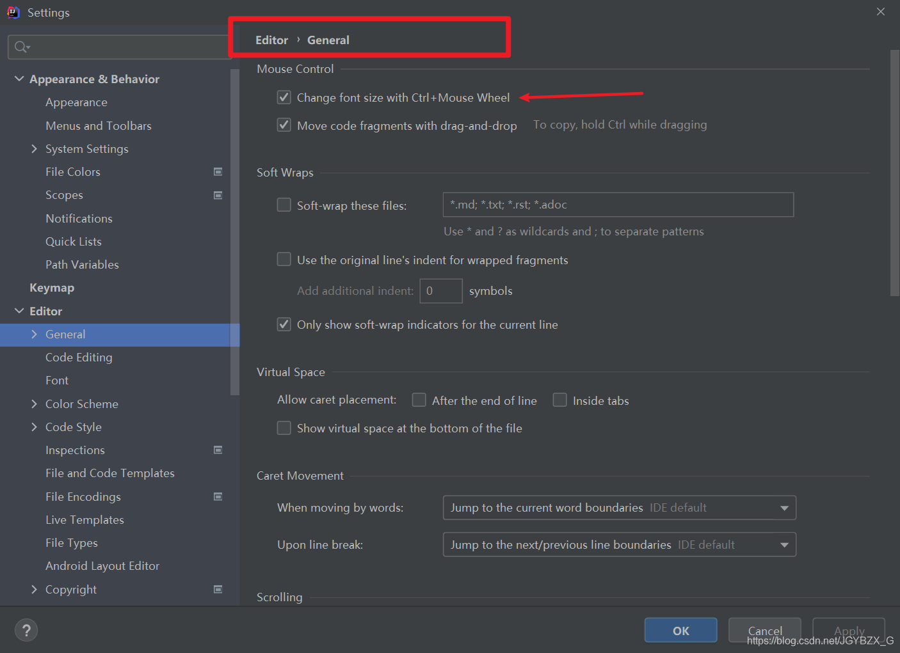
Task: Click the OK button
Action: tap(680, 631)
